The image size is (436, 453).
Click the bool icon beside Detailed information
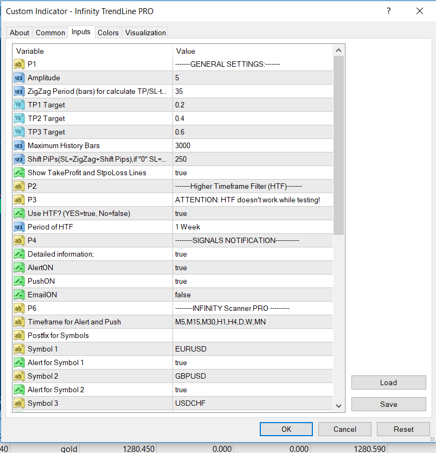(x=19, y=254)
